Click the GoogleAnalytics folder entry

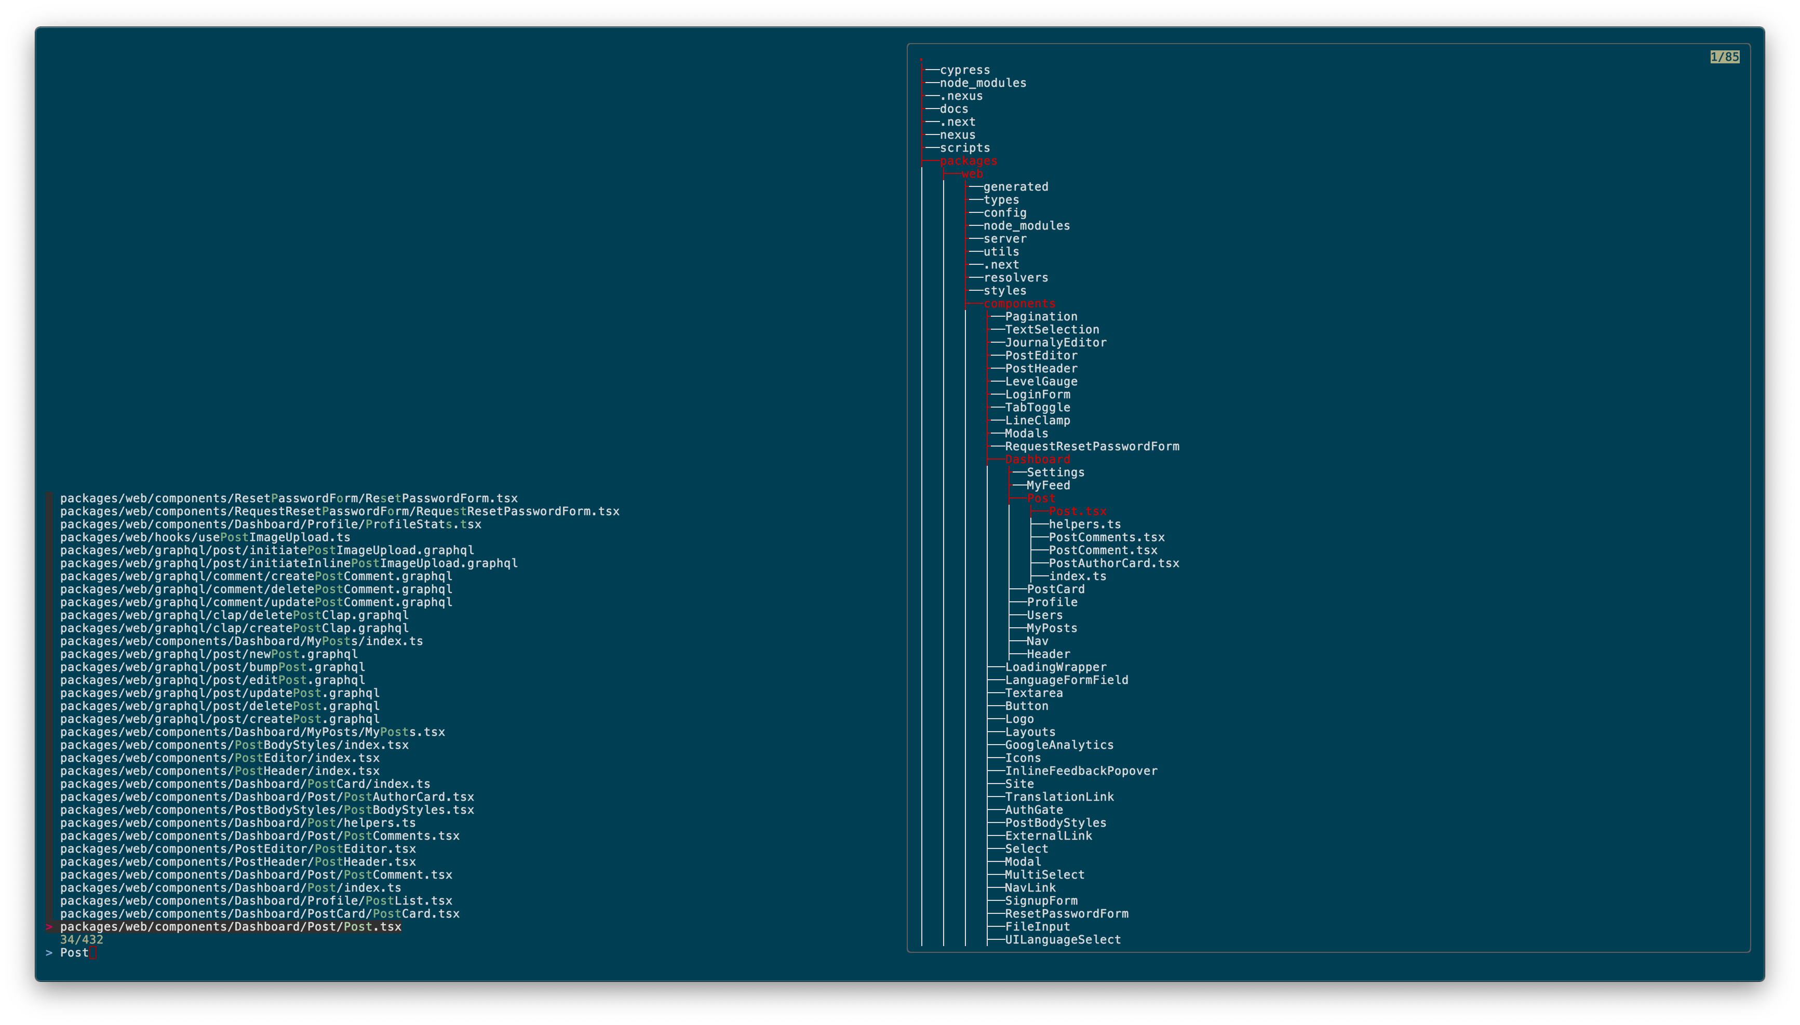(1059, 745)
